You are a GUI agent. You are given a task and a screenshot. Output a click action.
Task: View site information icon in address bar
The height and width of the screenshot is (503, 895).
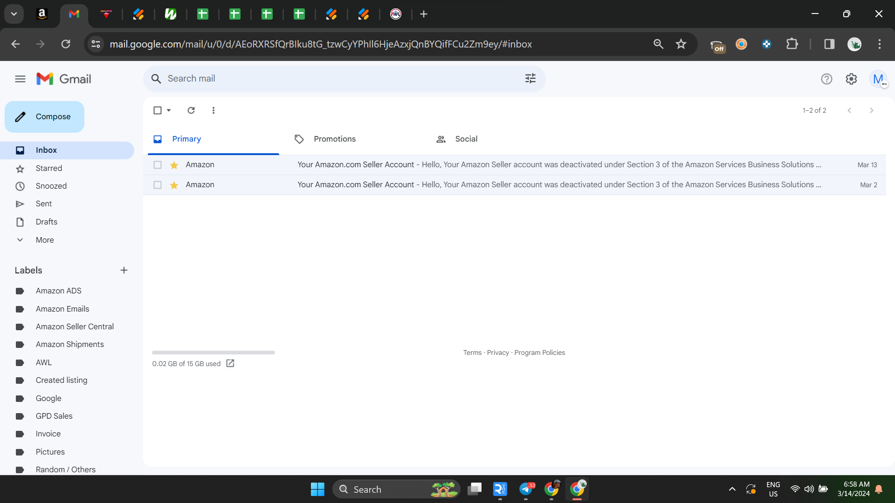pyautogui.click(x=96, y=44)
